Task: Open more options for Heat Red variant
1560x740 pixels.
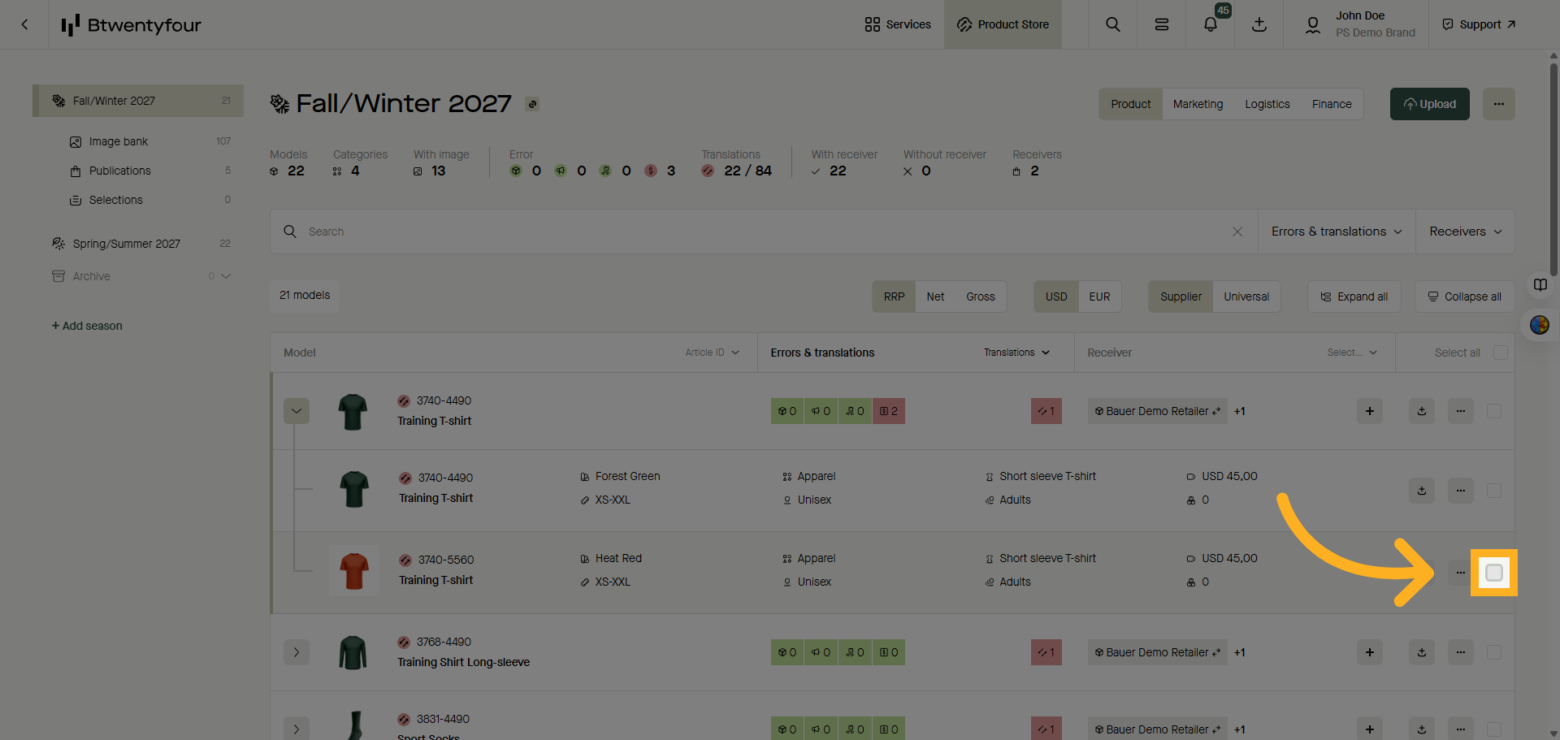Action: pos(1461,573)
